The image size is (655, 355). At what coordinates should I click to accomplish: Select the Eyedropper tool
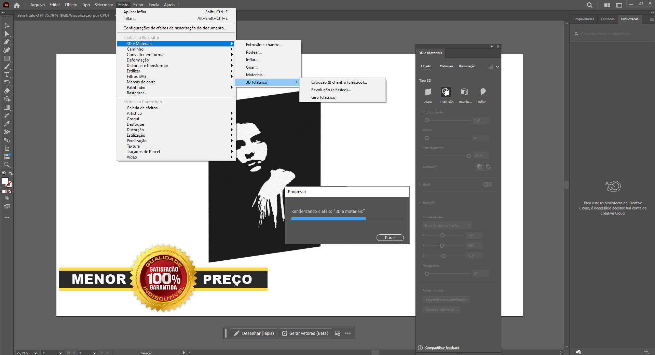[7, 124]
